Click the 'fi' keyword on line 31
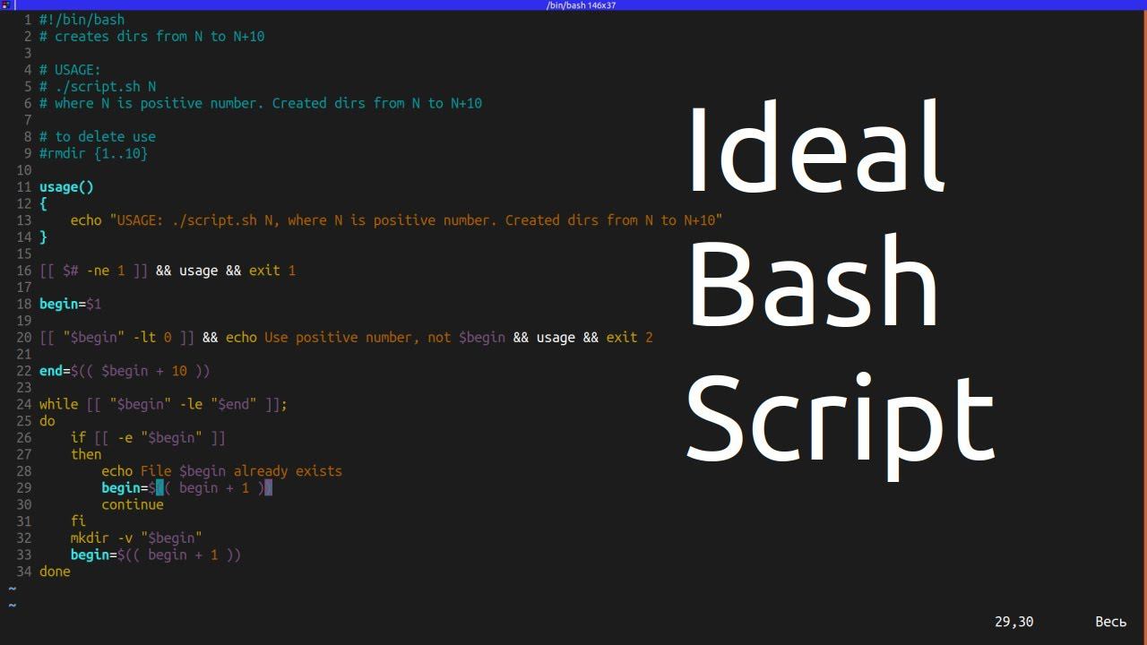 tap(78, 521)
